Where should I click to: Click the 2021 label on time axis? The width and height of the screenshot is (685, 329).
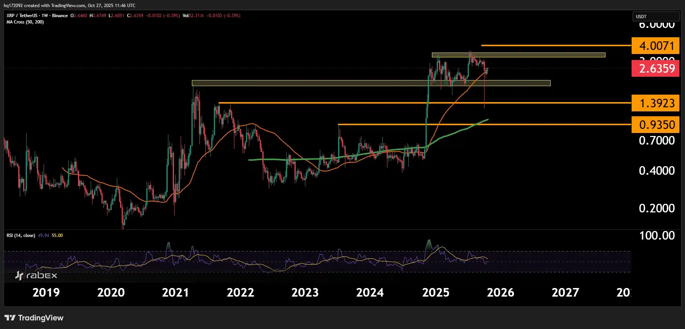click(x=175, y=293)
